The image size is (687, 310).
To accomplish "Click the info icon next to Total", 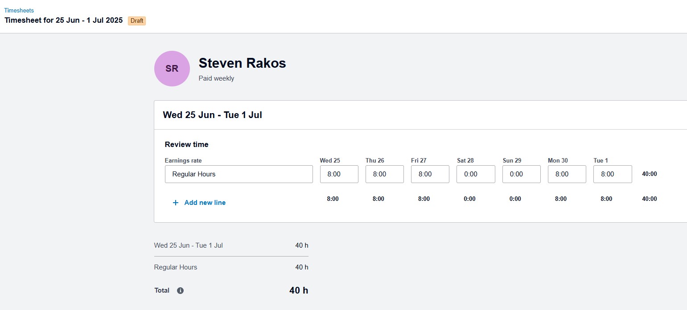I will (180, 290).
